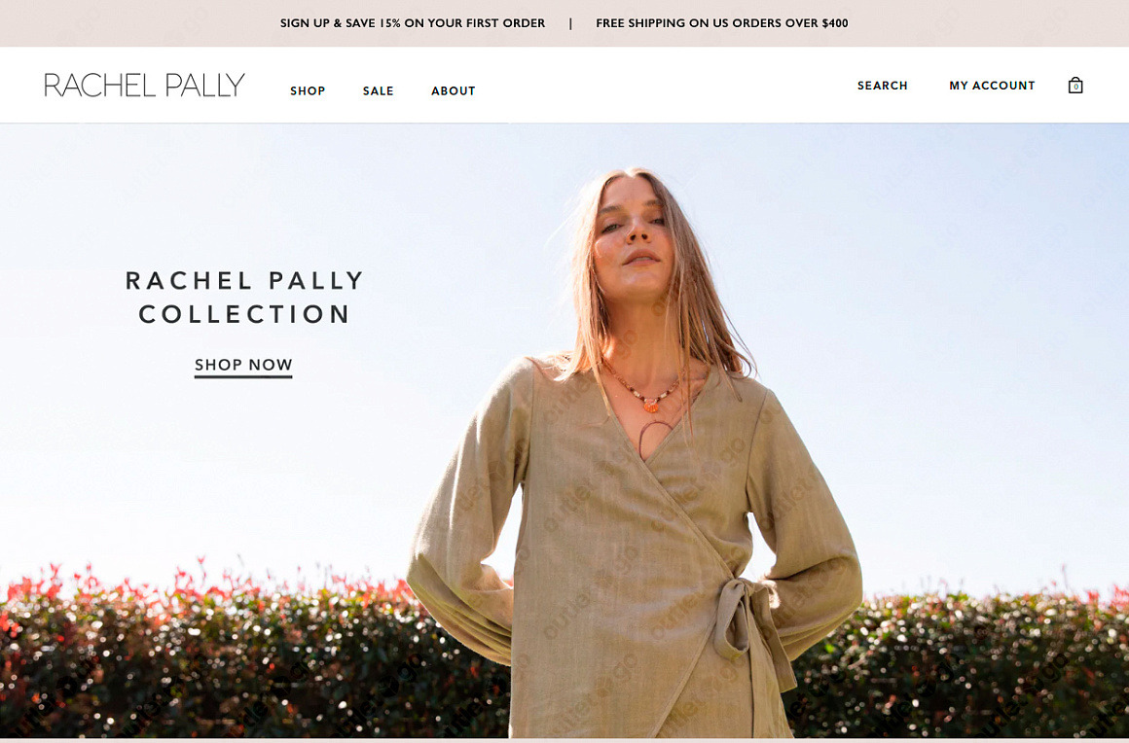This screenshot has height=743, width=1129.
Task: Click the SEARCH link in the header
Action: [x=882, y=86]
